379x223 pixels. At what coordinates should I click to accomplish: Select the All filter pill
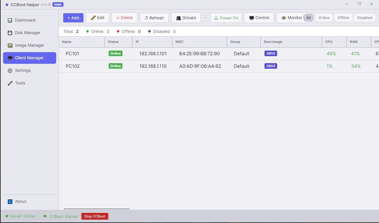coord(308,18)
